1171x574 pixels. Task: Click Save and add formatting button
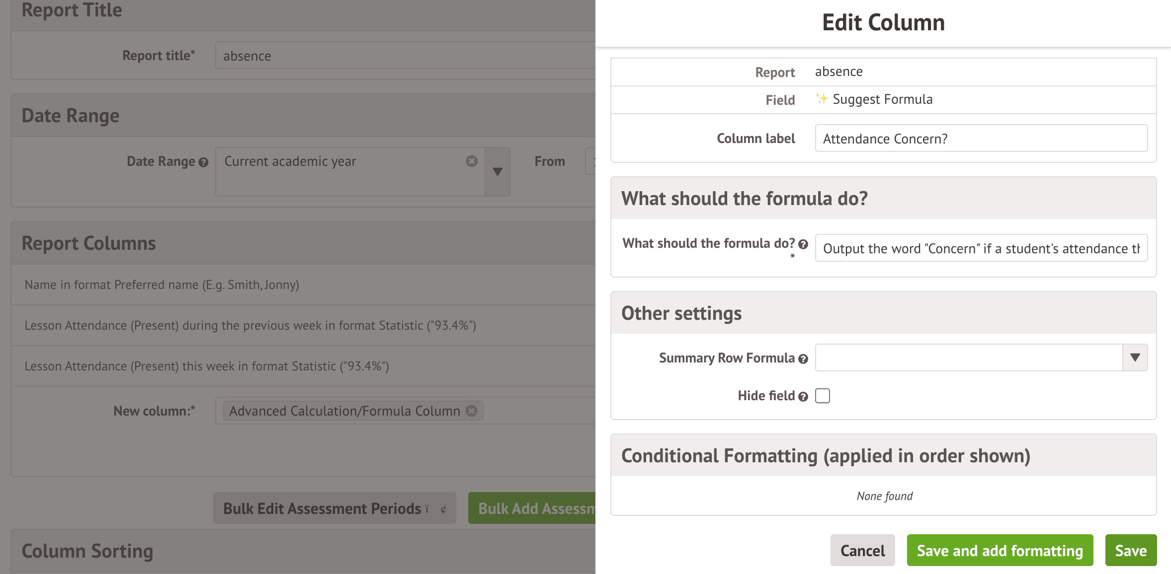coord(1000,550)
